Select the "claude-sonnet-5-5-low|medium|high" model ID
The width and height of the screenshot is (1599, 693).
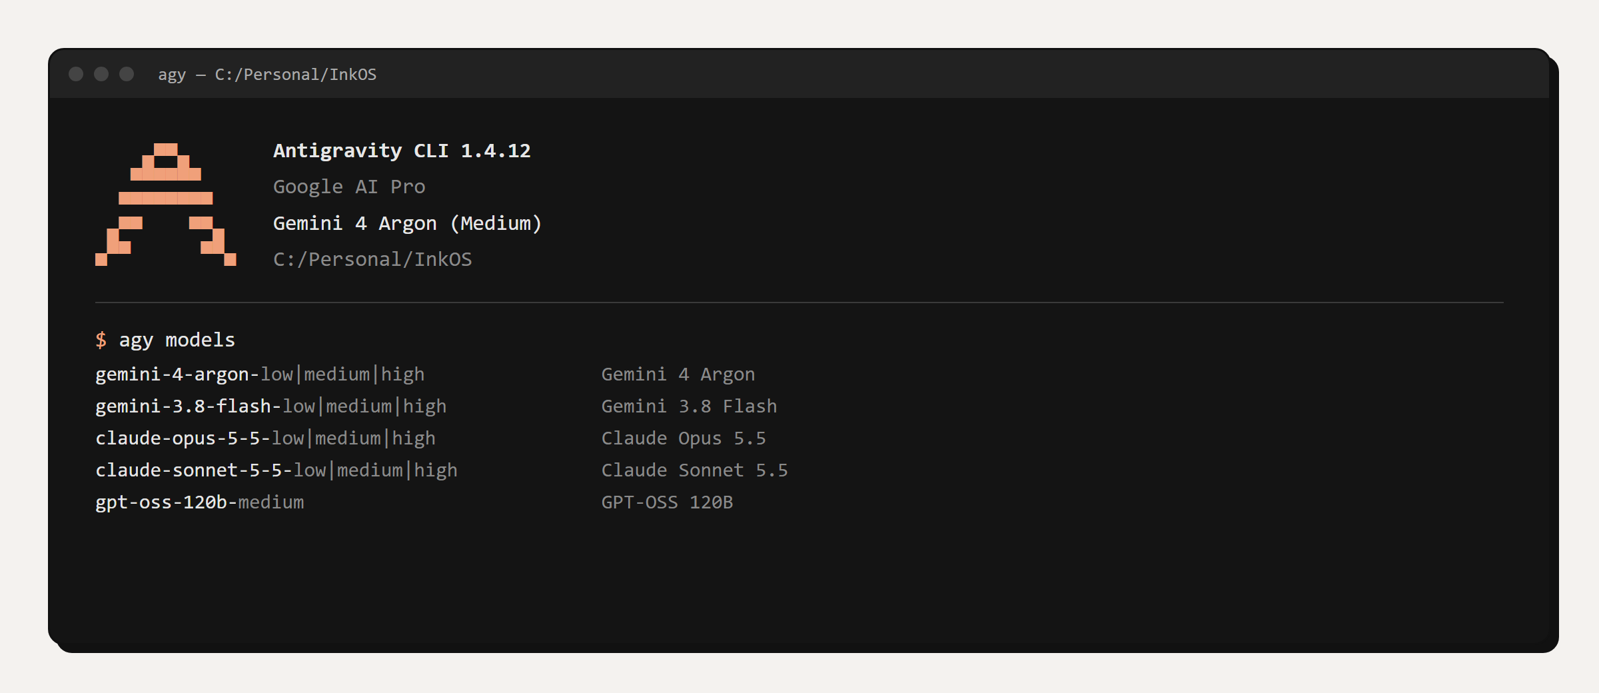(276, 470)
